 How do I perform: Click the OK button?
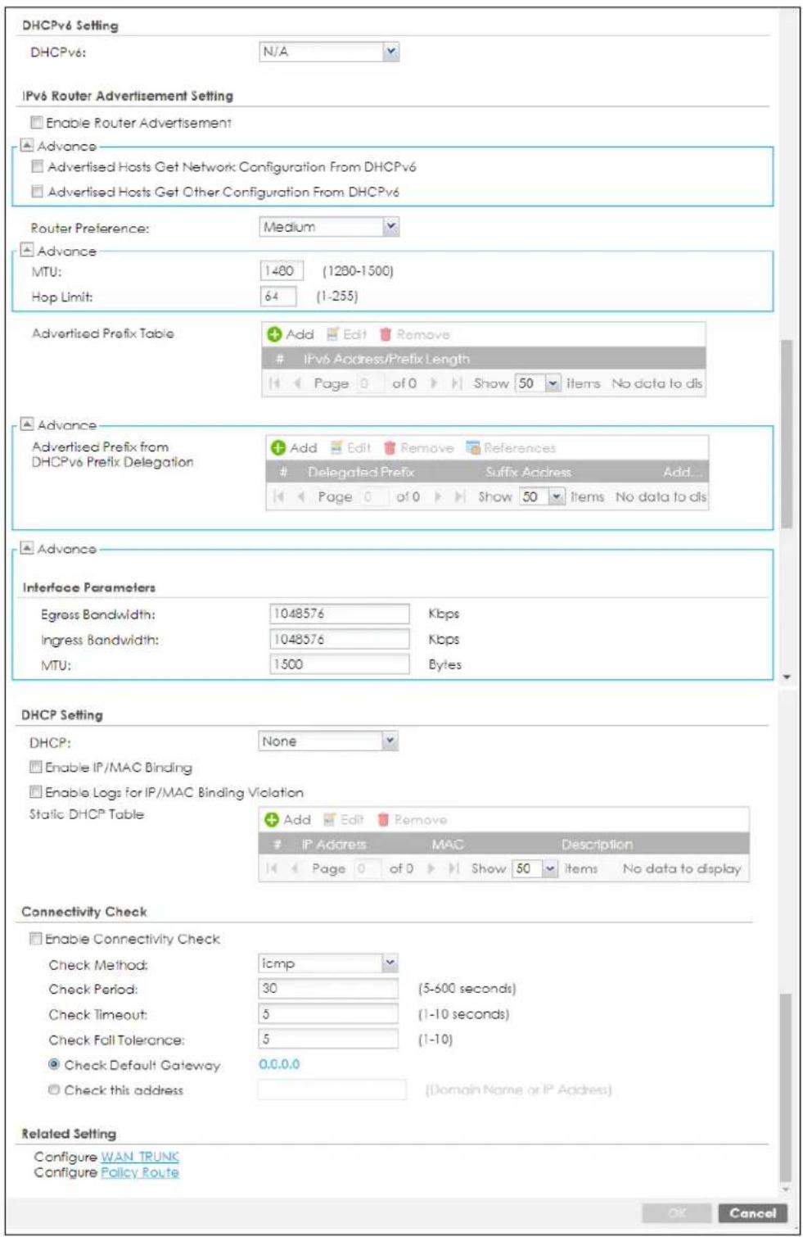677,1213
